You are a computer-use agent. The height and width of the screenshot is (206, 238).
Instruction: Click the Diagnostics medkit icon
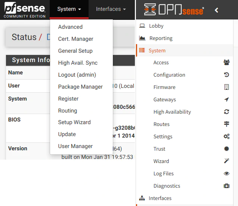tap(226, 186)
